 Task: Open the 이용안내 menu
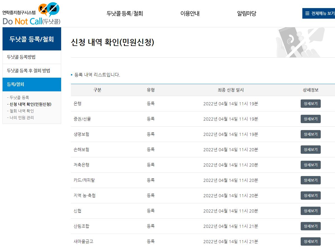[190, 13]
